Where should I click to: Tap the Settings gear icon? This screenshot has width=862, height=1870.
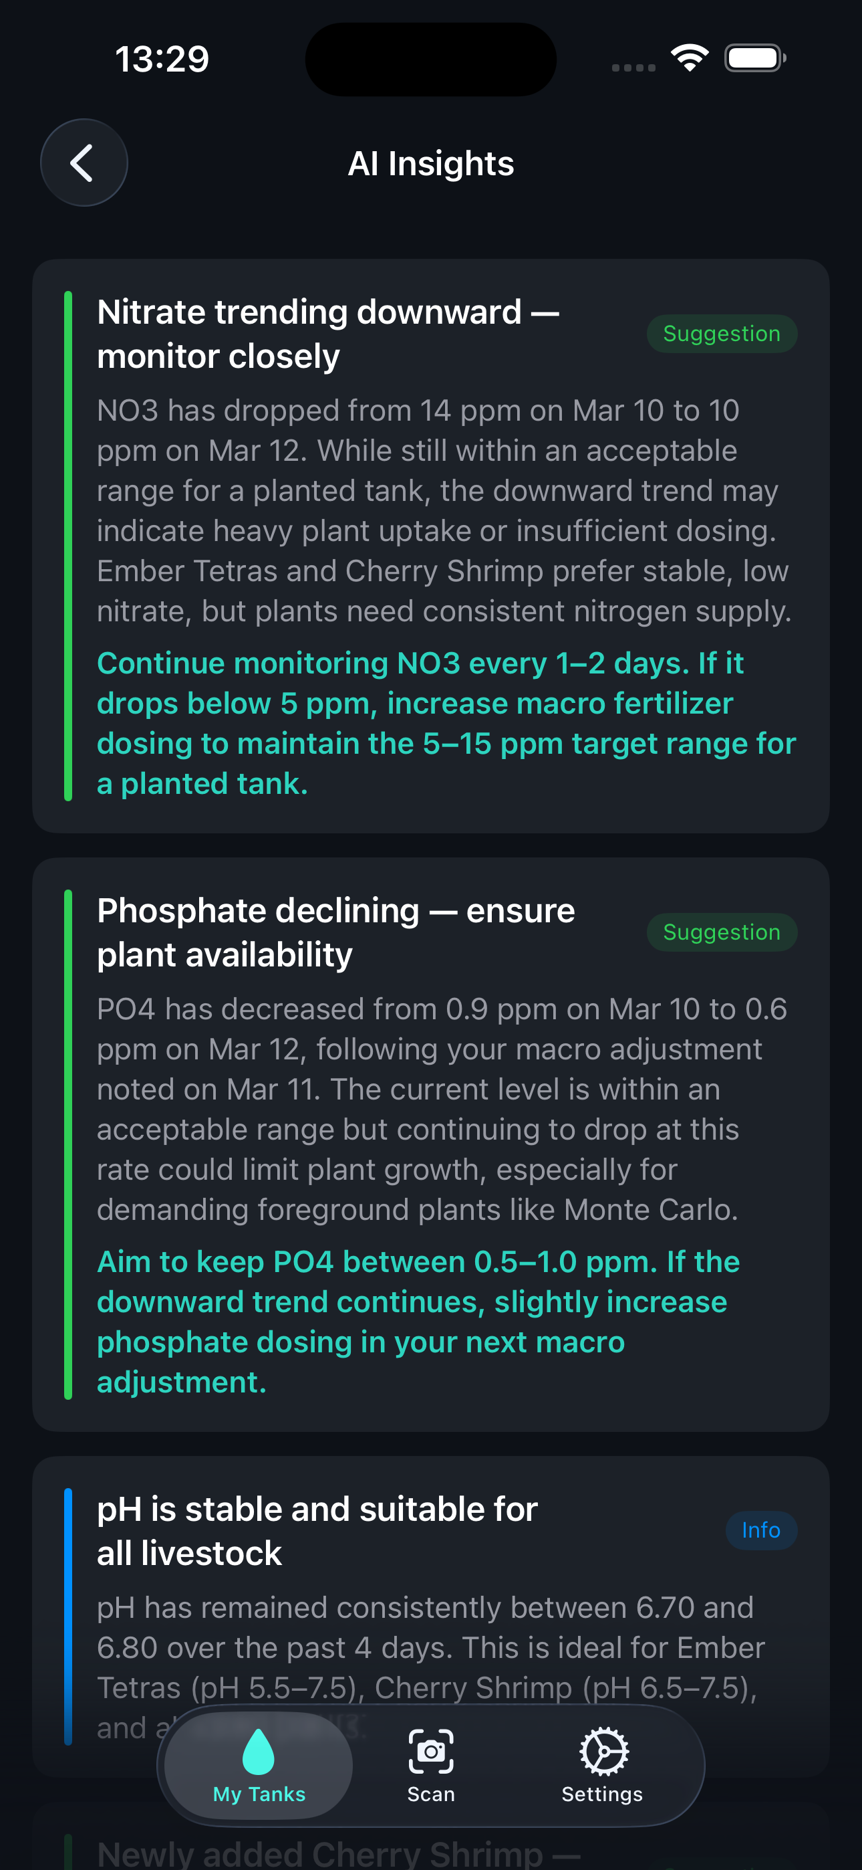pyautogui.click(x=602, y=1750)
